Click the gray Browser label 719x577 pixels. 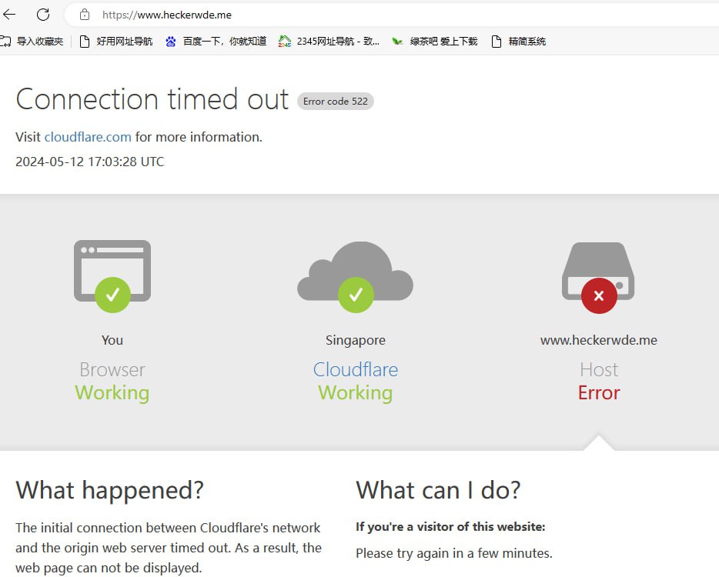(x=112, y=369)
